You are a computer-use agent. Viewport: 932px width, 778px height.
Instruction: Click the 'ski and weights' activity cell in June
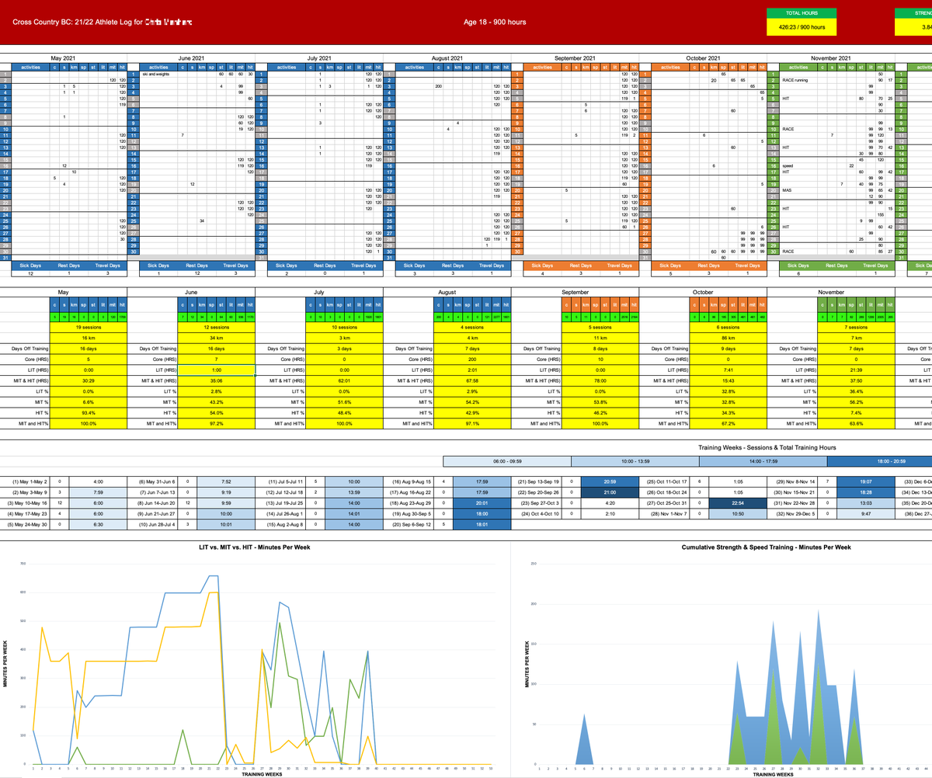[x=158, y=74]
